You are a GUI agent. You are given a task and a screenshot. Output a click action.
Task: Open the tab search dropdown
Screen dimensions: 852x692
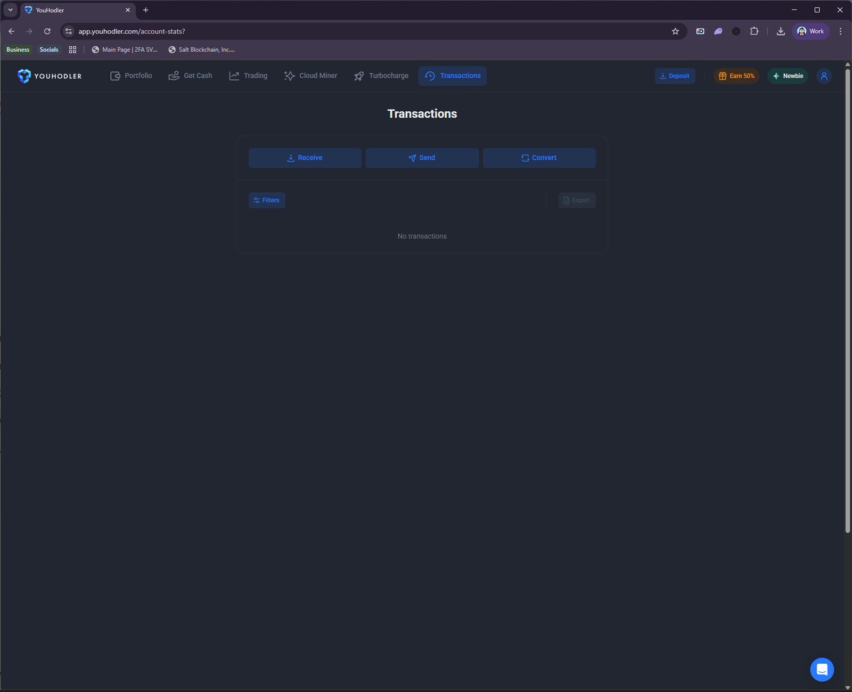pyautogui.click(x=10, y=10)
